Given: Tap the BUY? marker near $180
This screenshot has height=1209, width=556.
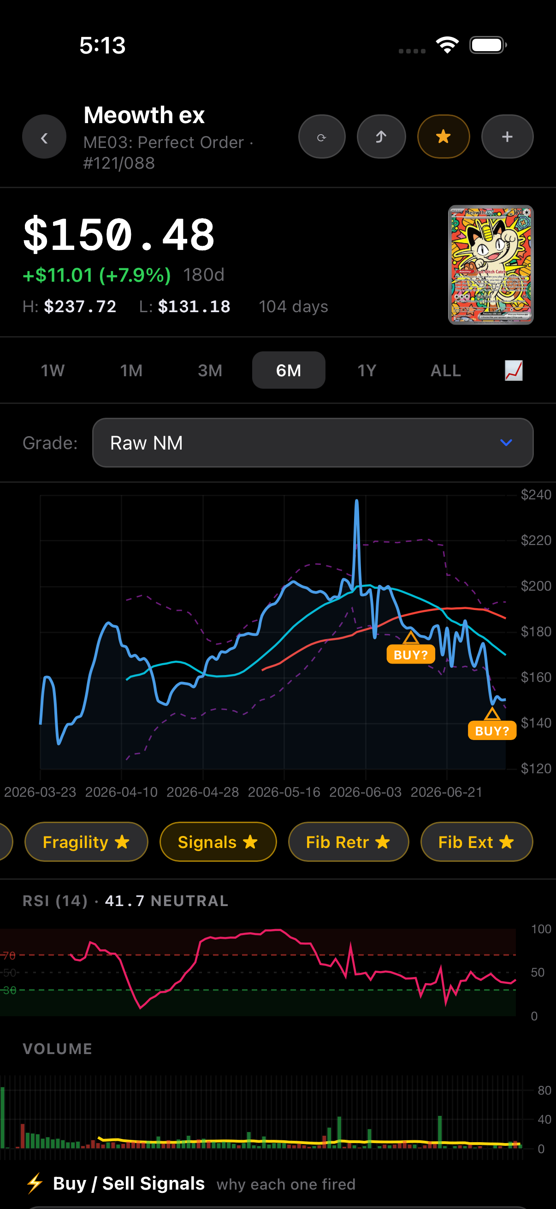Looking at the screenshot, I should tap(411, 654).
